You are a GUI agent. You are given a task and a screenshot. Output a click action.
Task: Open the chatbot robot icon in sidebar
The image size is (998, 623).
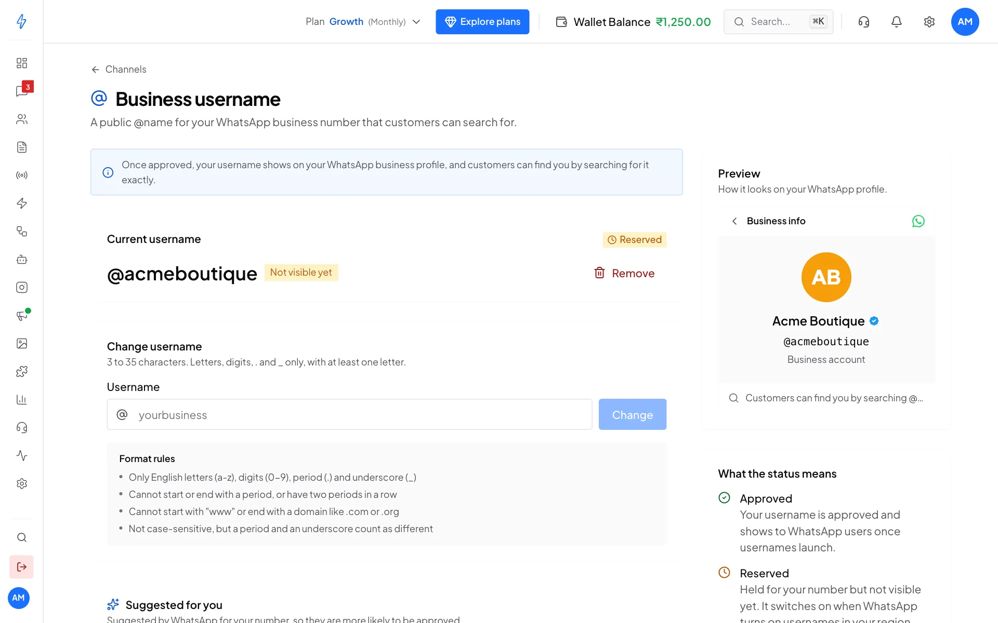(21, 260)
